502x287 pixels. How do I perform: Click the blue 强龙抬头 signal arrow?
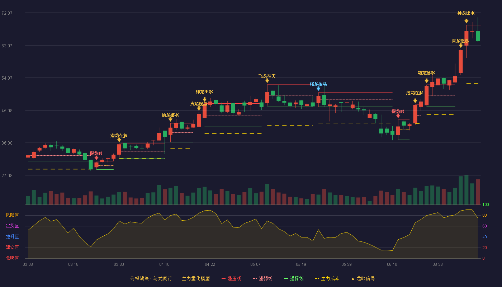pos(318,89)
